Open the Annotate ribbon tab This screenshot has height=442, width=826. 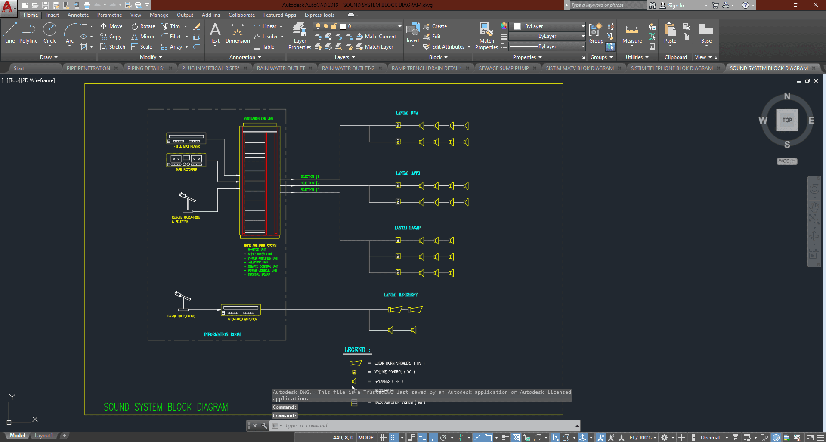click(x=78, y=15)
